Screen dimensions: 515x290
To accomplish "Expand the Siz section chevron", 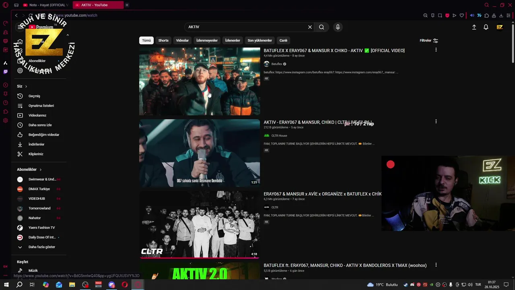I will [26, 86].
